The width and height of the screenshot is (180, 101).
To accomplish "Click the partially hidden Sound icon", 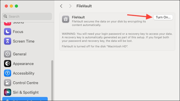I will point(8,24).
